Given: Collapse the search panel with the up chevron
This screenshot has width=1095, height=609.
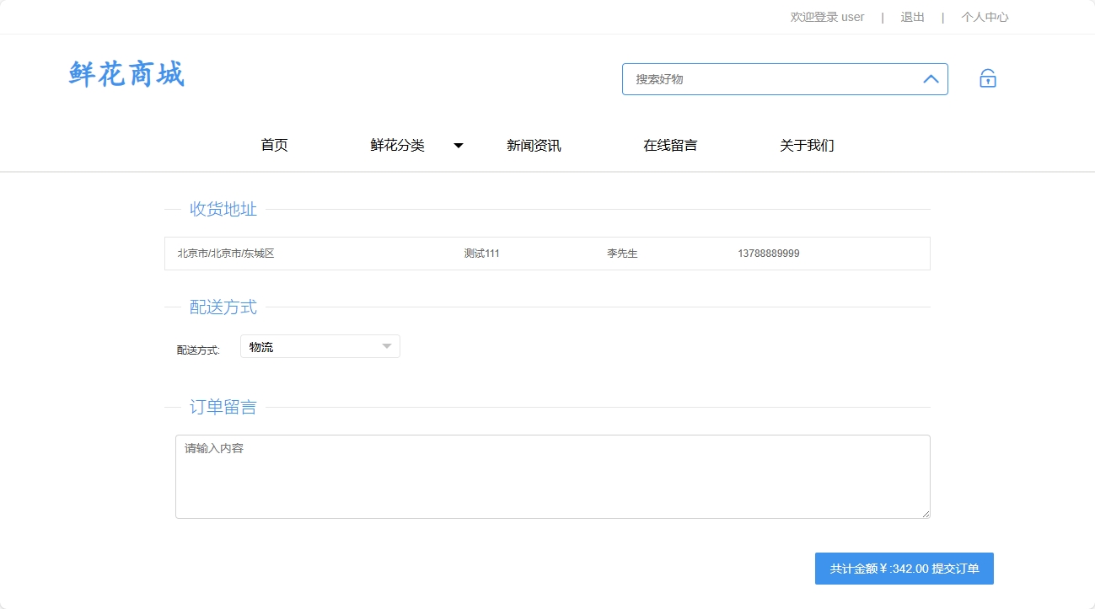Looking at the screenshot, I should click(930, 78).
